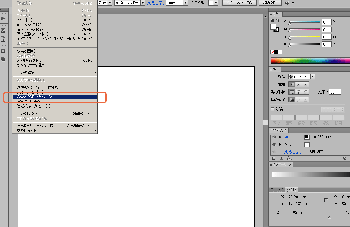Click the play arrow icon in the left dock

(x=3, y=19)
